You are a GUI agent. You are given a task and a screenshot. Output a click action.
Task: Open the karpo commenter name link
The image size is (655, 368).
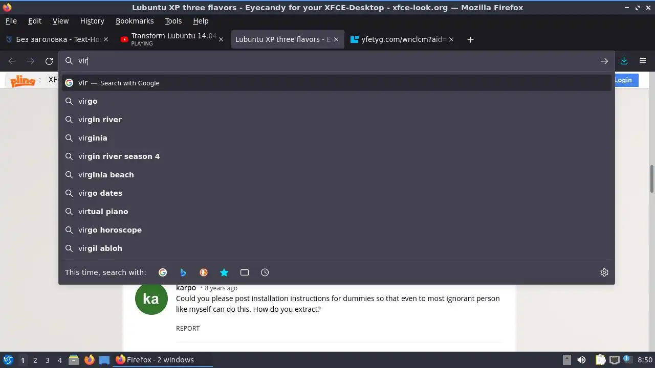pos(186,288)
